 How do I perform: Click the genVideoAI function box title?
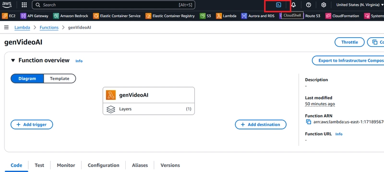[134, 95]
